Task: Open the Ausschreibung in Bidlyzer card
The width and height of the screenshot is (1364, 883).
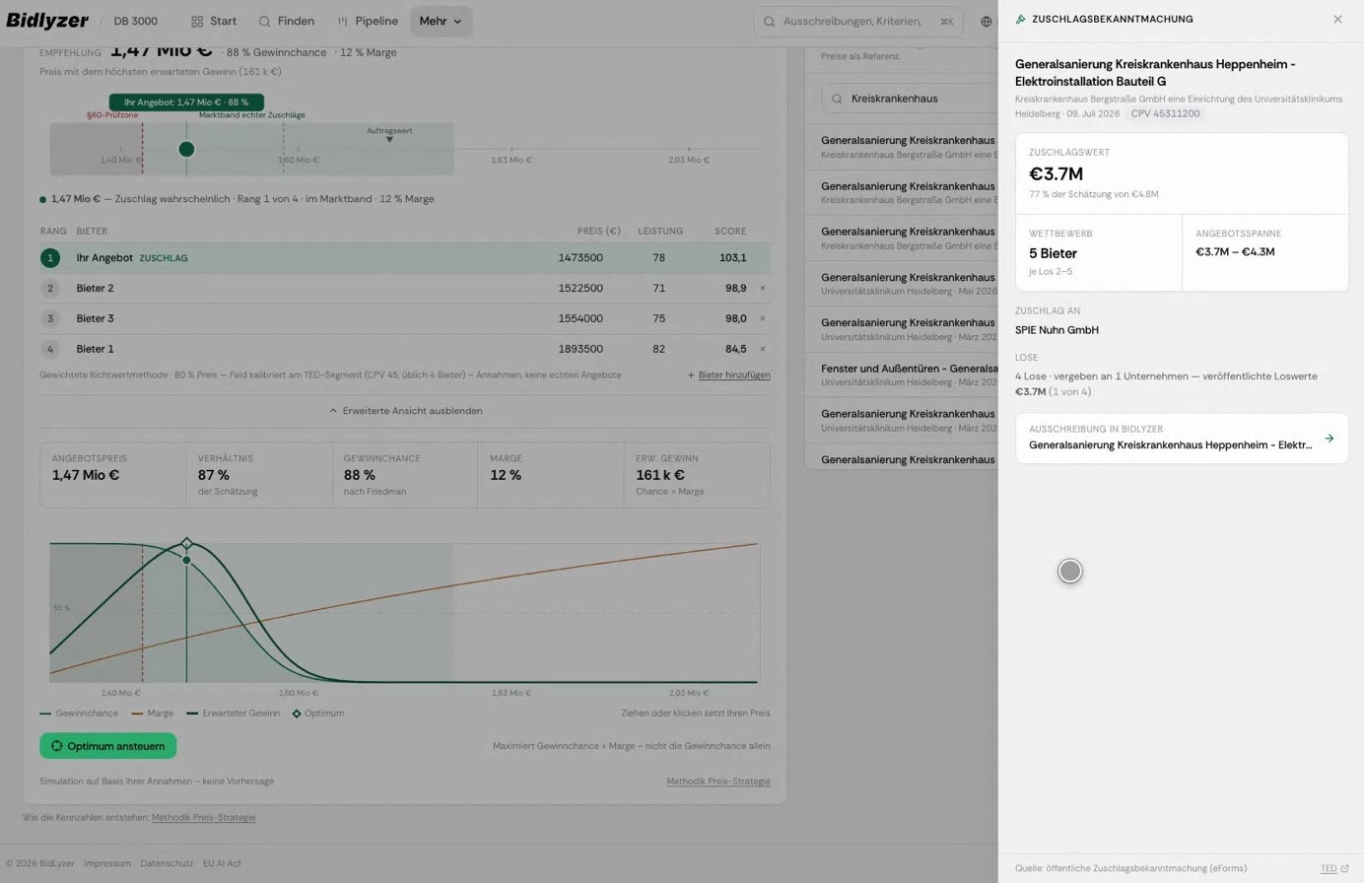Action: click(x=1182, y=438)
